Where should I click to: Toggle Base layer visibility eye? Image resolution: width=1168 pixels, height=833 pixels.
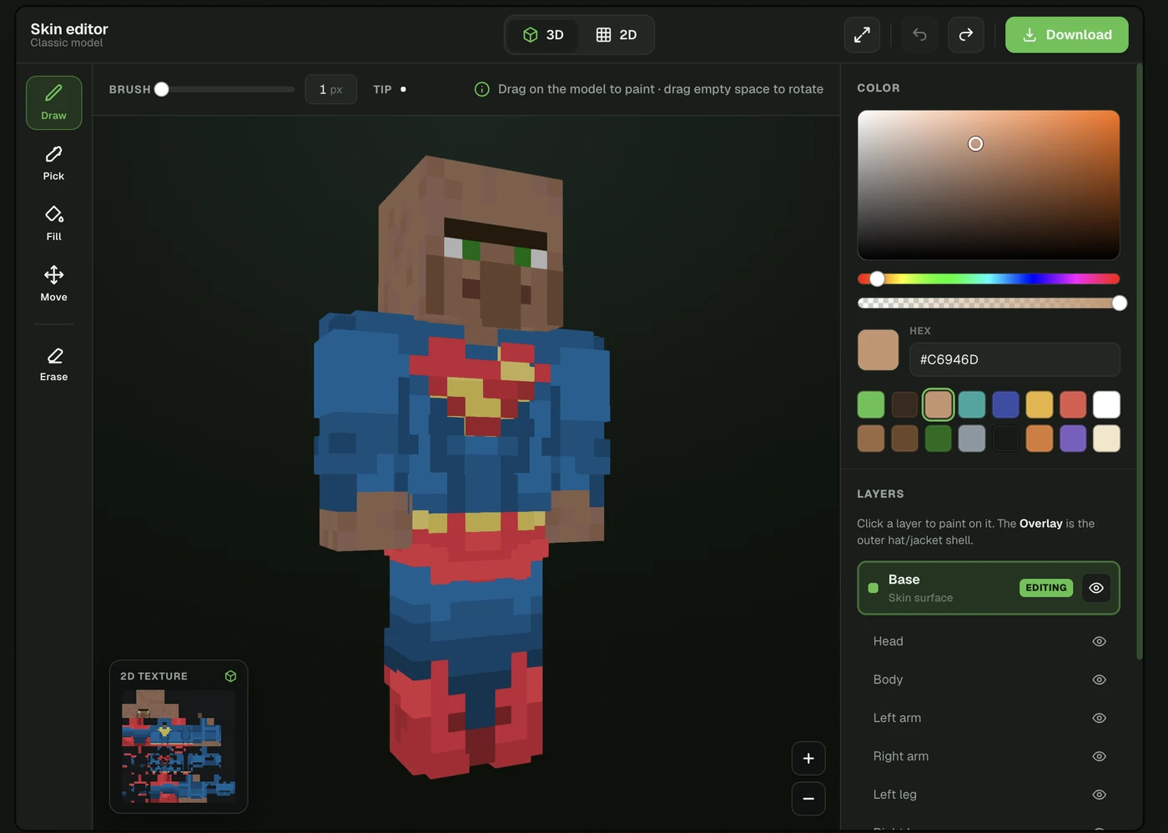[x=1096, y=588]
